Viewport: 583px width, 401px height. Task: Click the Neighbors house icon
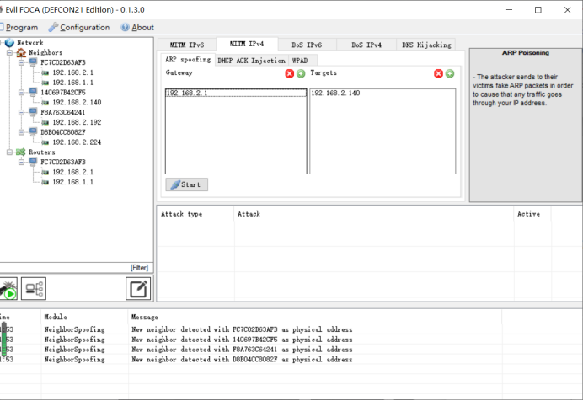[21, 53]
